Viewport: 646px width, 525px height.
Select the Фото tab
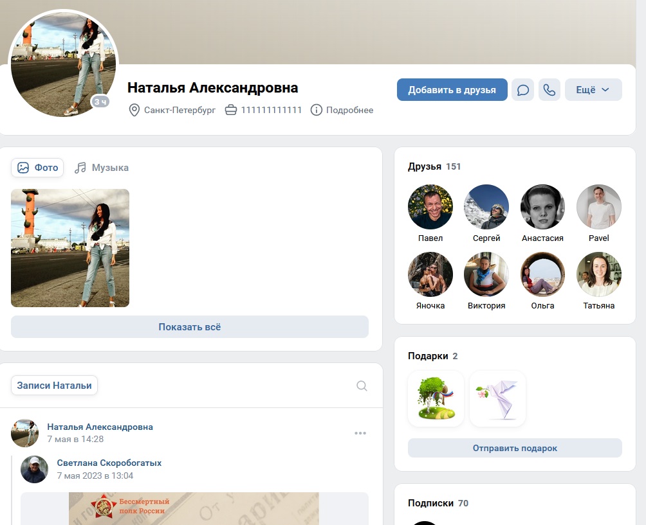pyautogui.click(x=37, y=168)
